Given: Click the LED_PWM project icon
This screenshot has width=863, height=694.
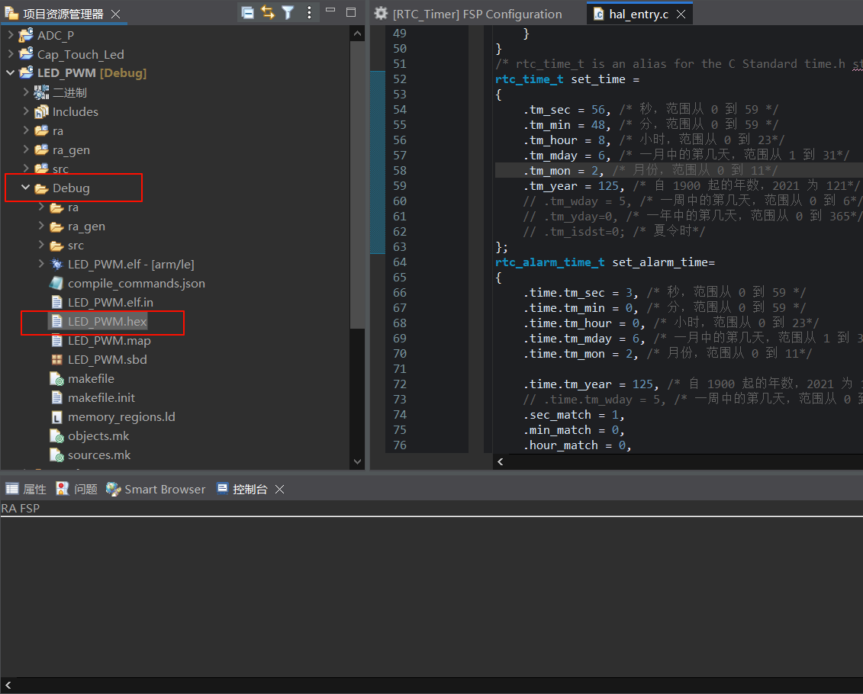Looking at the screenshot, I should point(26,72).
